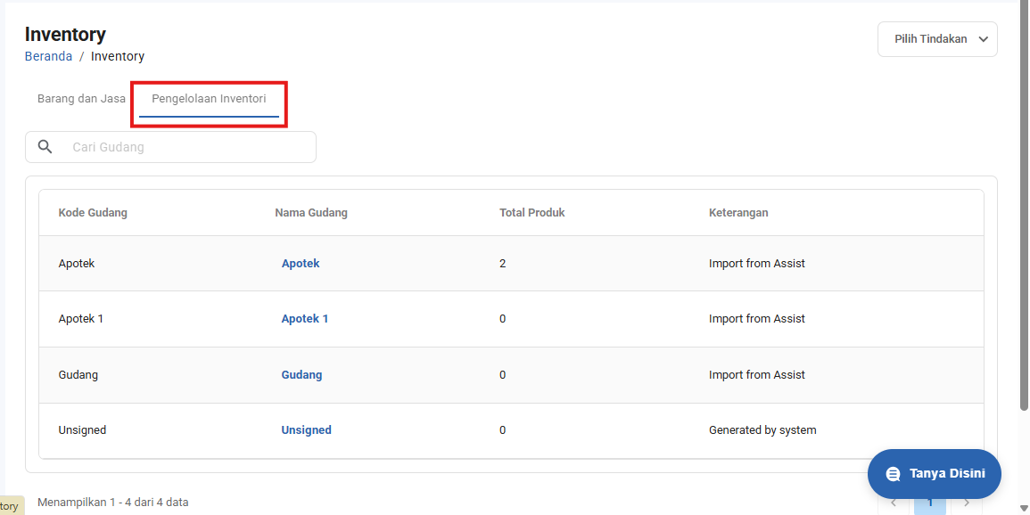Click the Kode Gudang column header
This screenshot has height=515, width=1030.
[93, 213]
